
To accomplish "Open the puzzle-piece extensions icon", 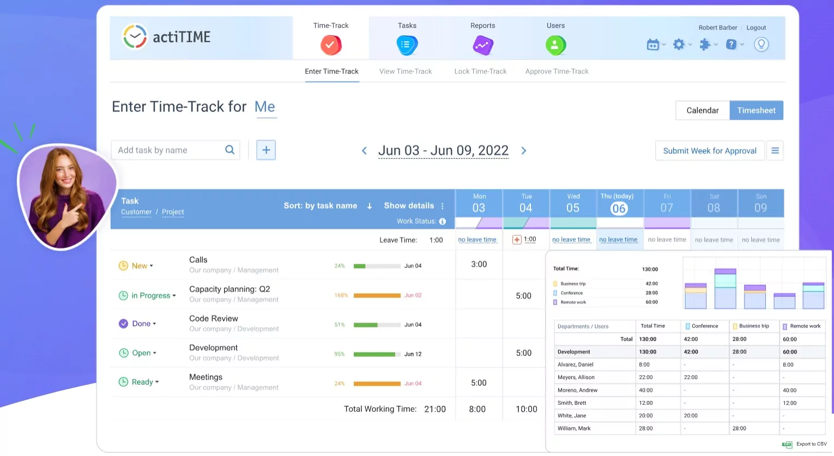I will coord(705,45).
